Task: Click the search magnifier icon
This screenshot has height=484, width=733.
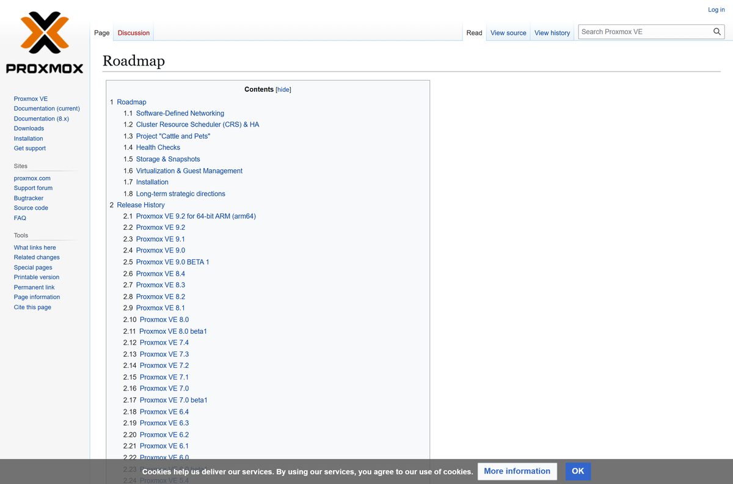Action: click(717, 32)
